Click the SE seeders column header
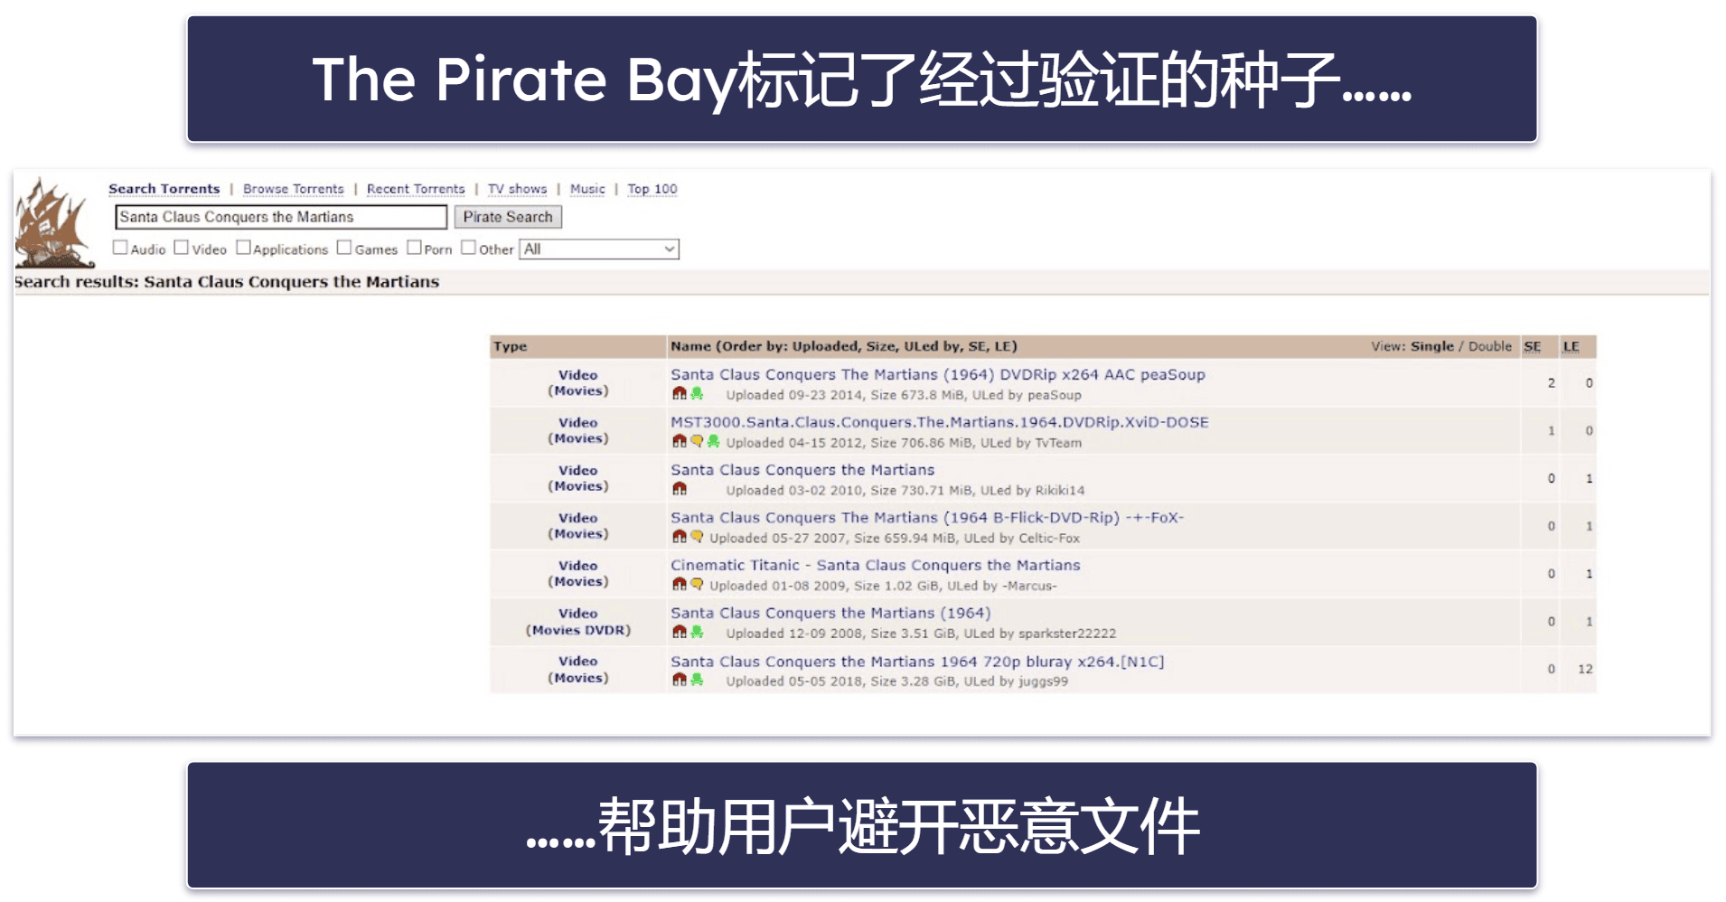Image resolution: width=1726 pixels, height=902 pixels. [1533, 346]
